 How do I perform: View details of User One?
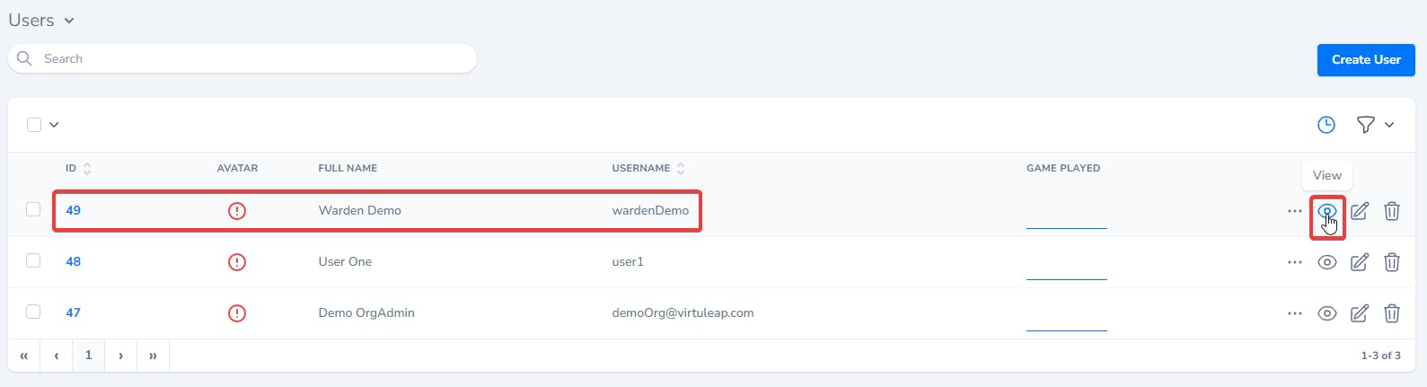pyautogui.click(x=1326, y=262)
